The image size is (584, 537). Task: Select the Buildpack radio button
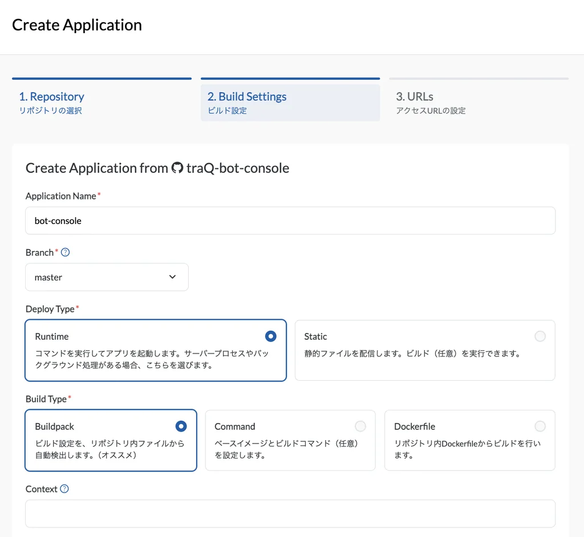181,426
